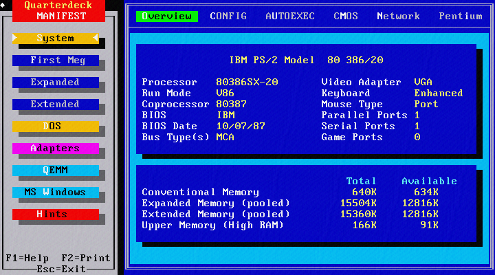Click the 'Upper Memory (High RAM)' row label
The image size is (495, 275).
coord(212,225)
